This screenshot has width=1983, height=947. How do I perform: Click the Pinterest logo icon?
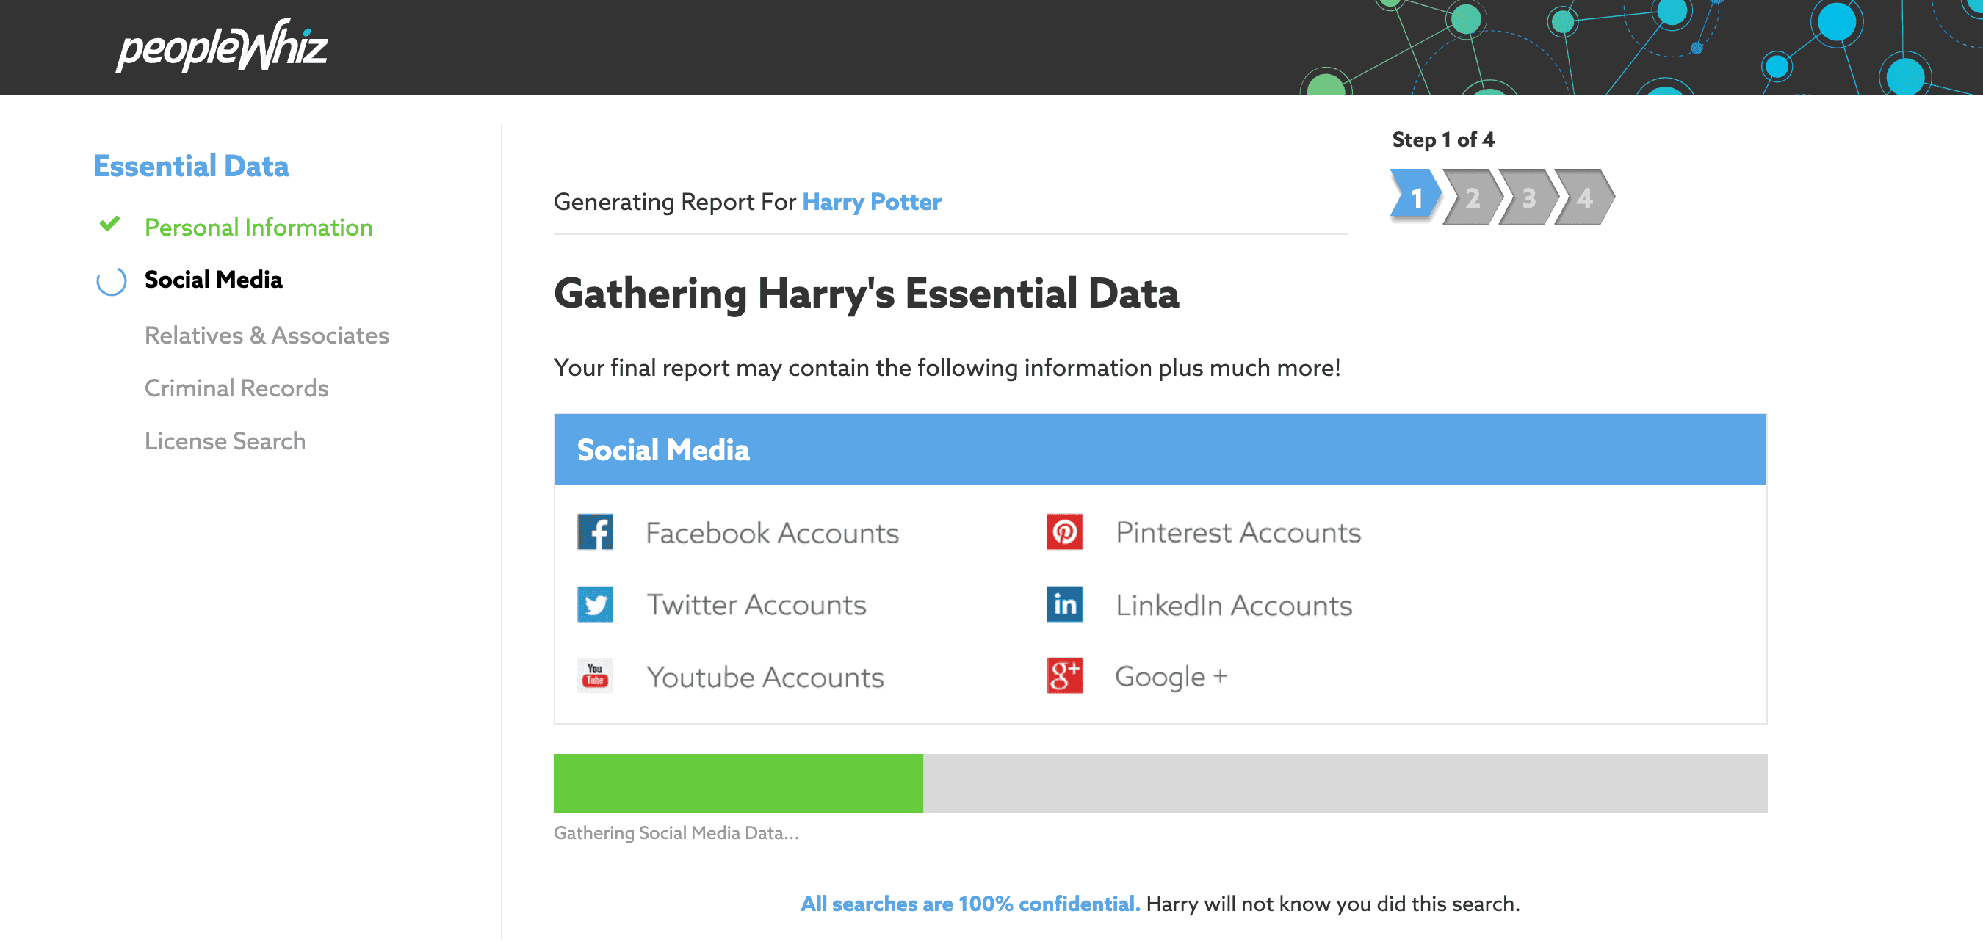click(x=1065, y=532)
